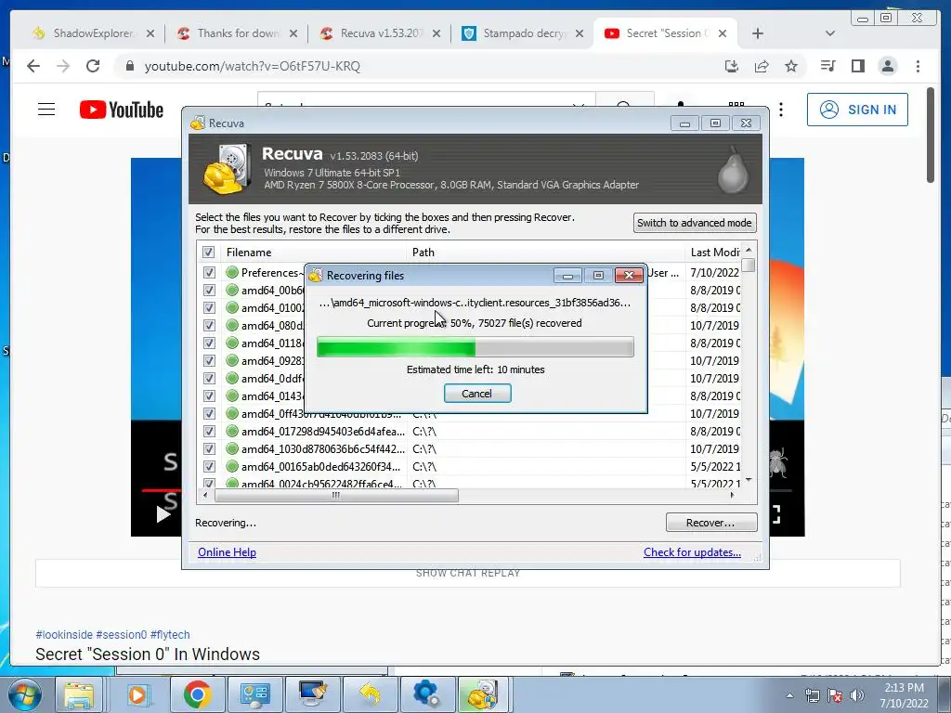
Task: Click the YouTube Sign In button
Action: click(x=857, y=110)
